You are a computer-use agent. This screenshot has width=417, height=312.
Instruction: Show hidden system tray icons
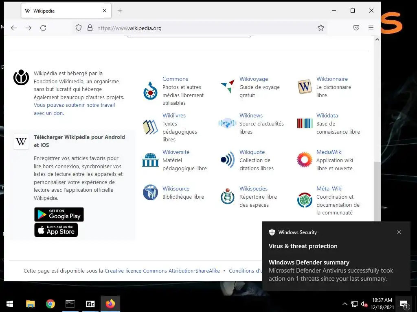click(x=345, y=304)
